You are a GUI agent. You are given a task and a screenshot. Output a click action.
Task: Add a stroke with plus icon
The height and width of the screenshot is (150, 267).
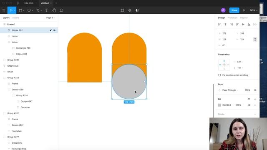pos(255,114)
